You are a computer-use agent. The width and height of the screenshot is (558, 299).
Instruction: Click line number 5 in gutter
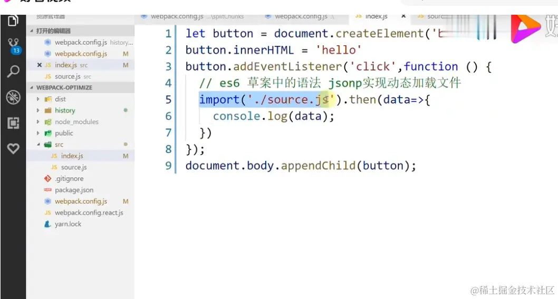tap(168, 100)
